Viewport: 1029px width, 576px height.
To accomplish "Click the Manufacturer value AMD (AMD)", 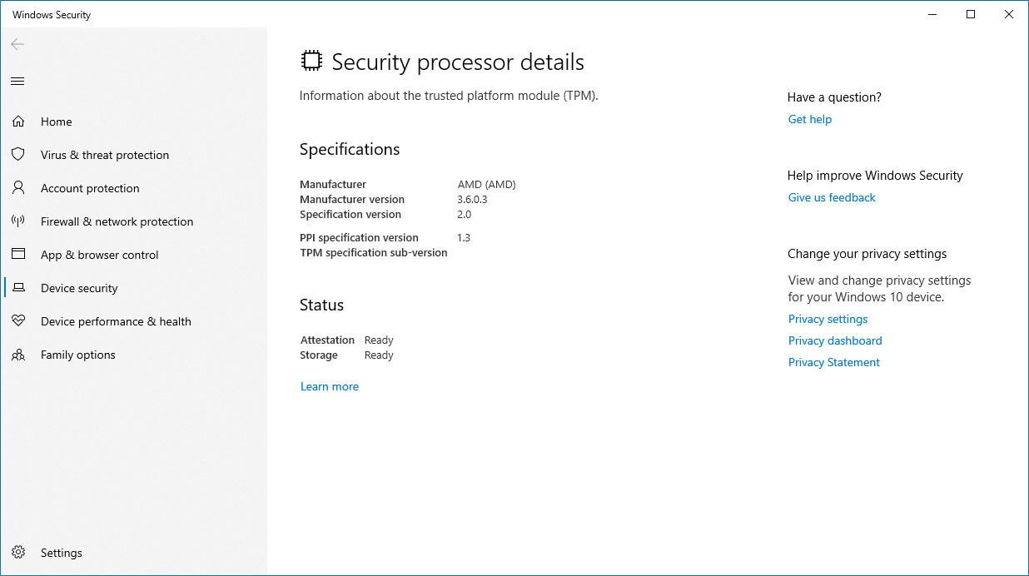I will point(487,184).
